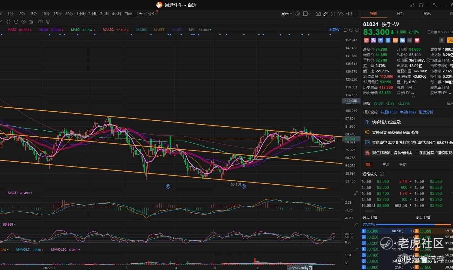Screen dimensions: 453x270
Task: Open the drawing tools settings gear
Action: (x=48, y=22)
